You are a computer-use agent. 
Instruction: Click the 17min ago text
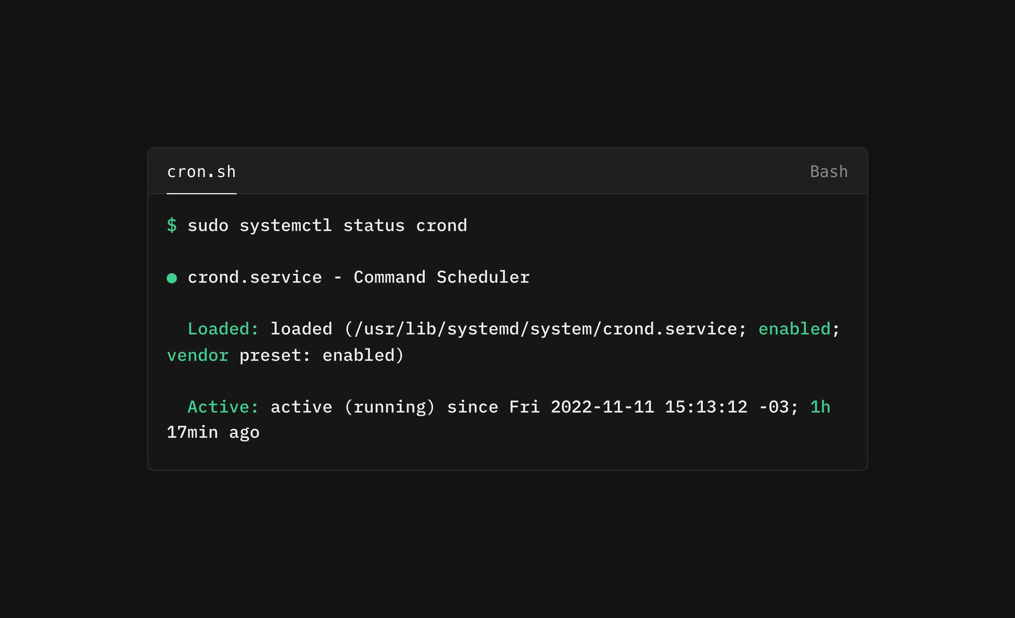pyautogui.click(x=213, y=433)
